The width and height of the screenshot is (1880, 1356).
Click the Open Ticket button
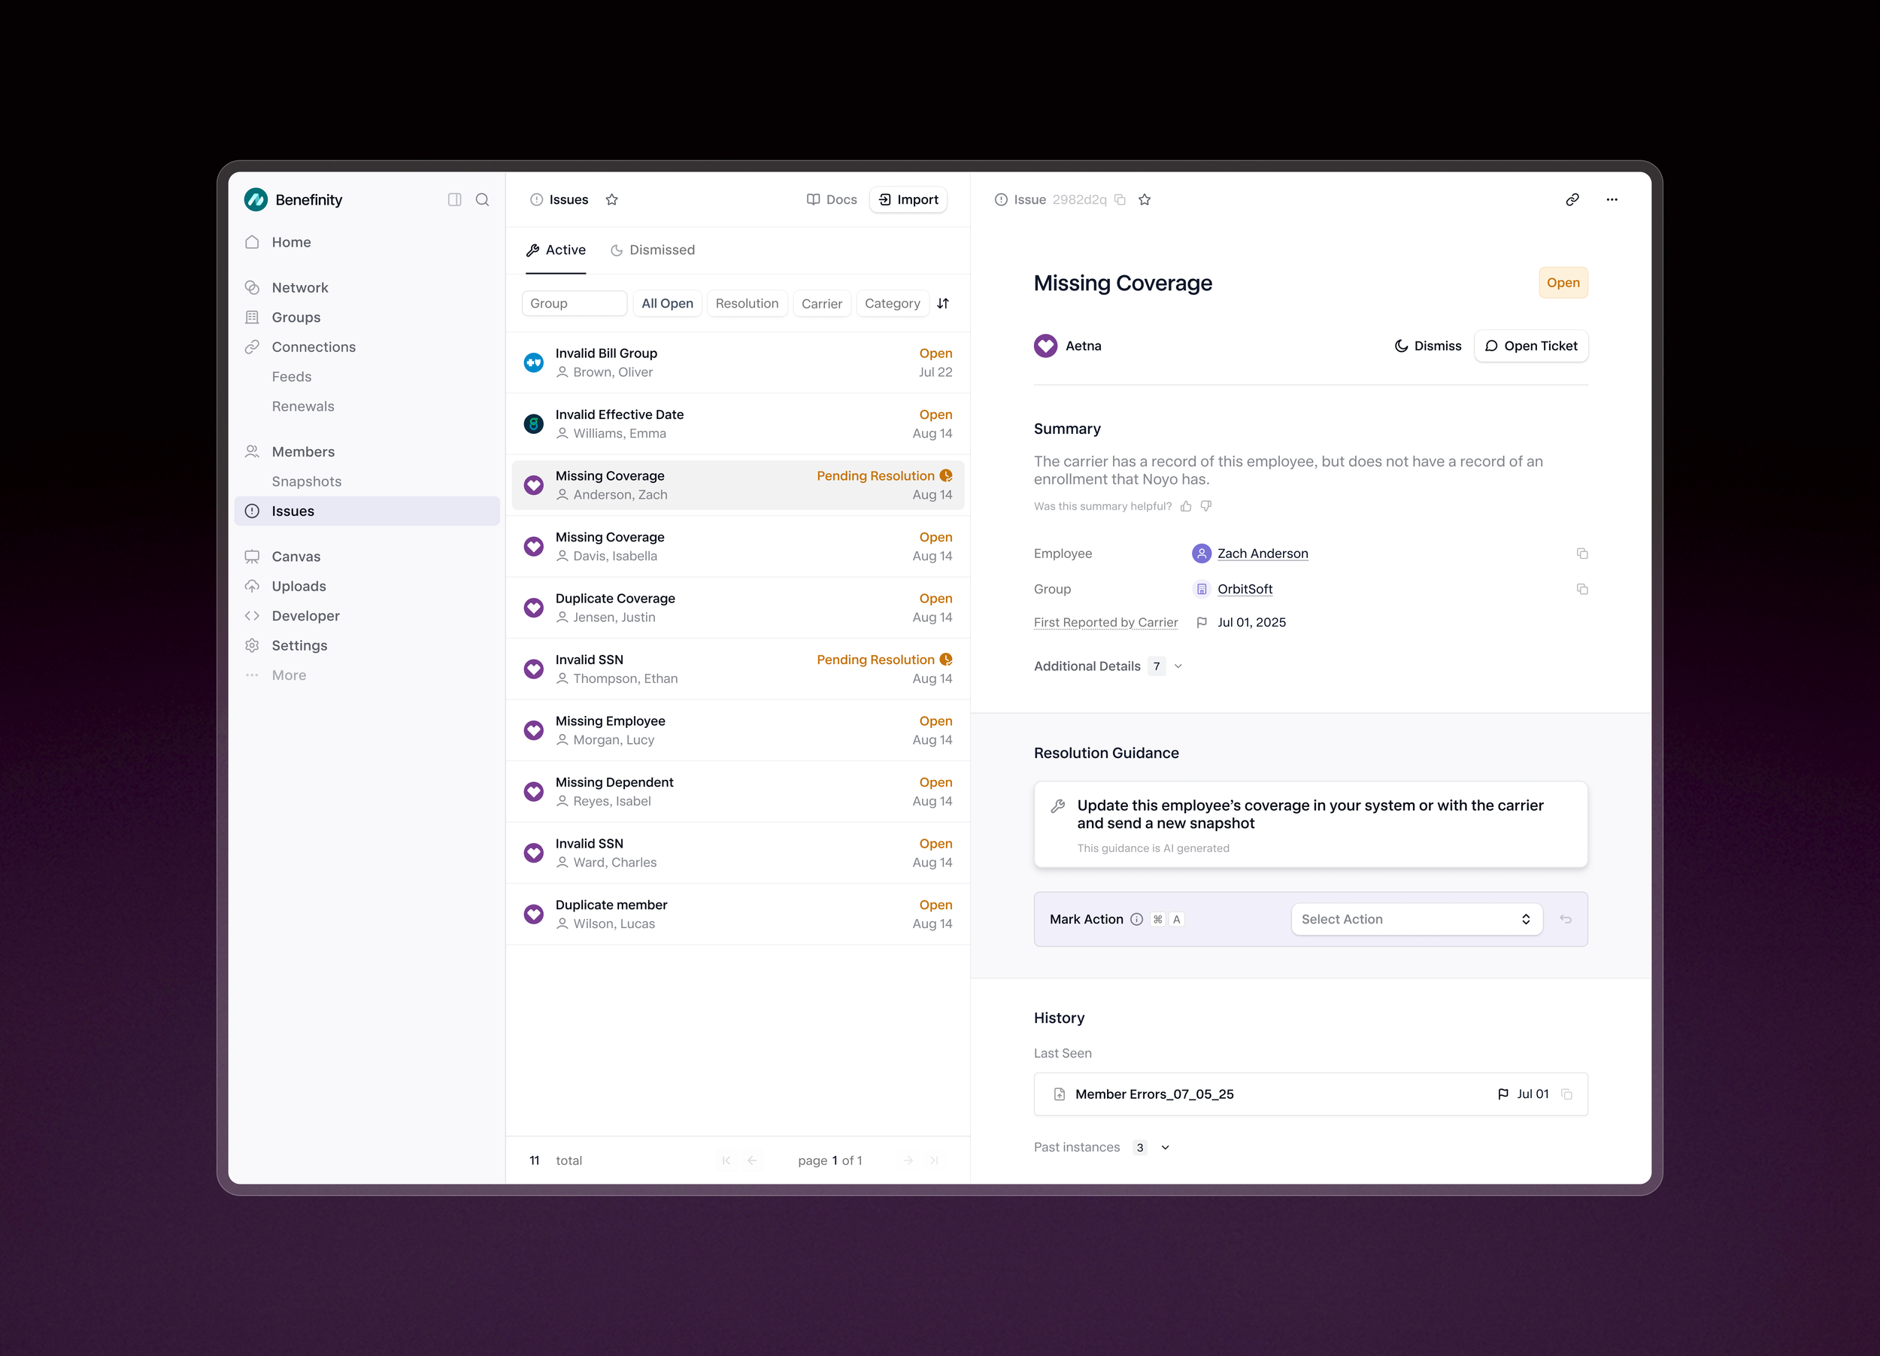1531,347
